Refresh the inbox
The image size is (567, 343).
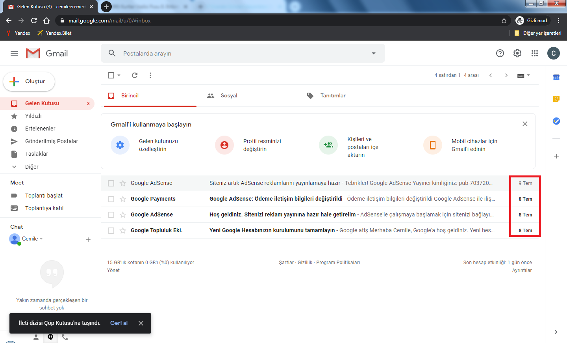135,75
